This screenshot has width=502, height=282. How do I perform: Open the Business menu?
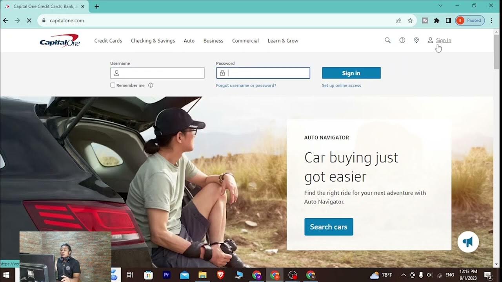coord(213,41)
